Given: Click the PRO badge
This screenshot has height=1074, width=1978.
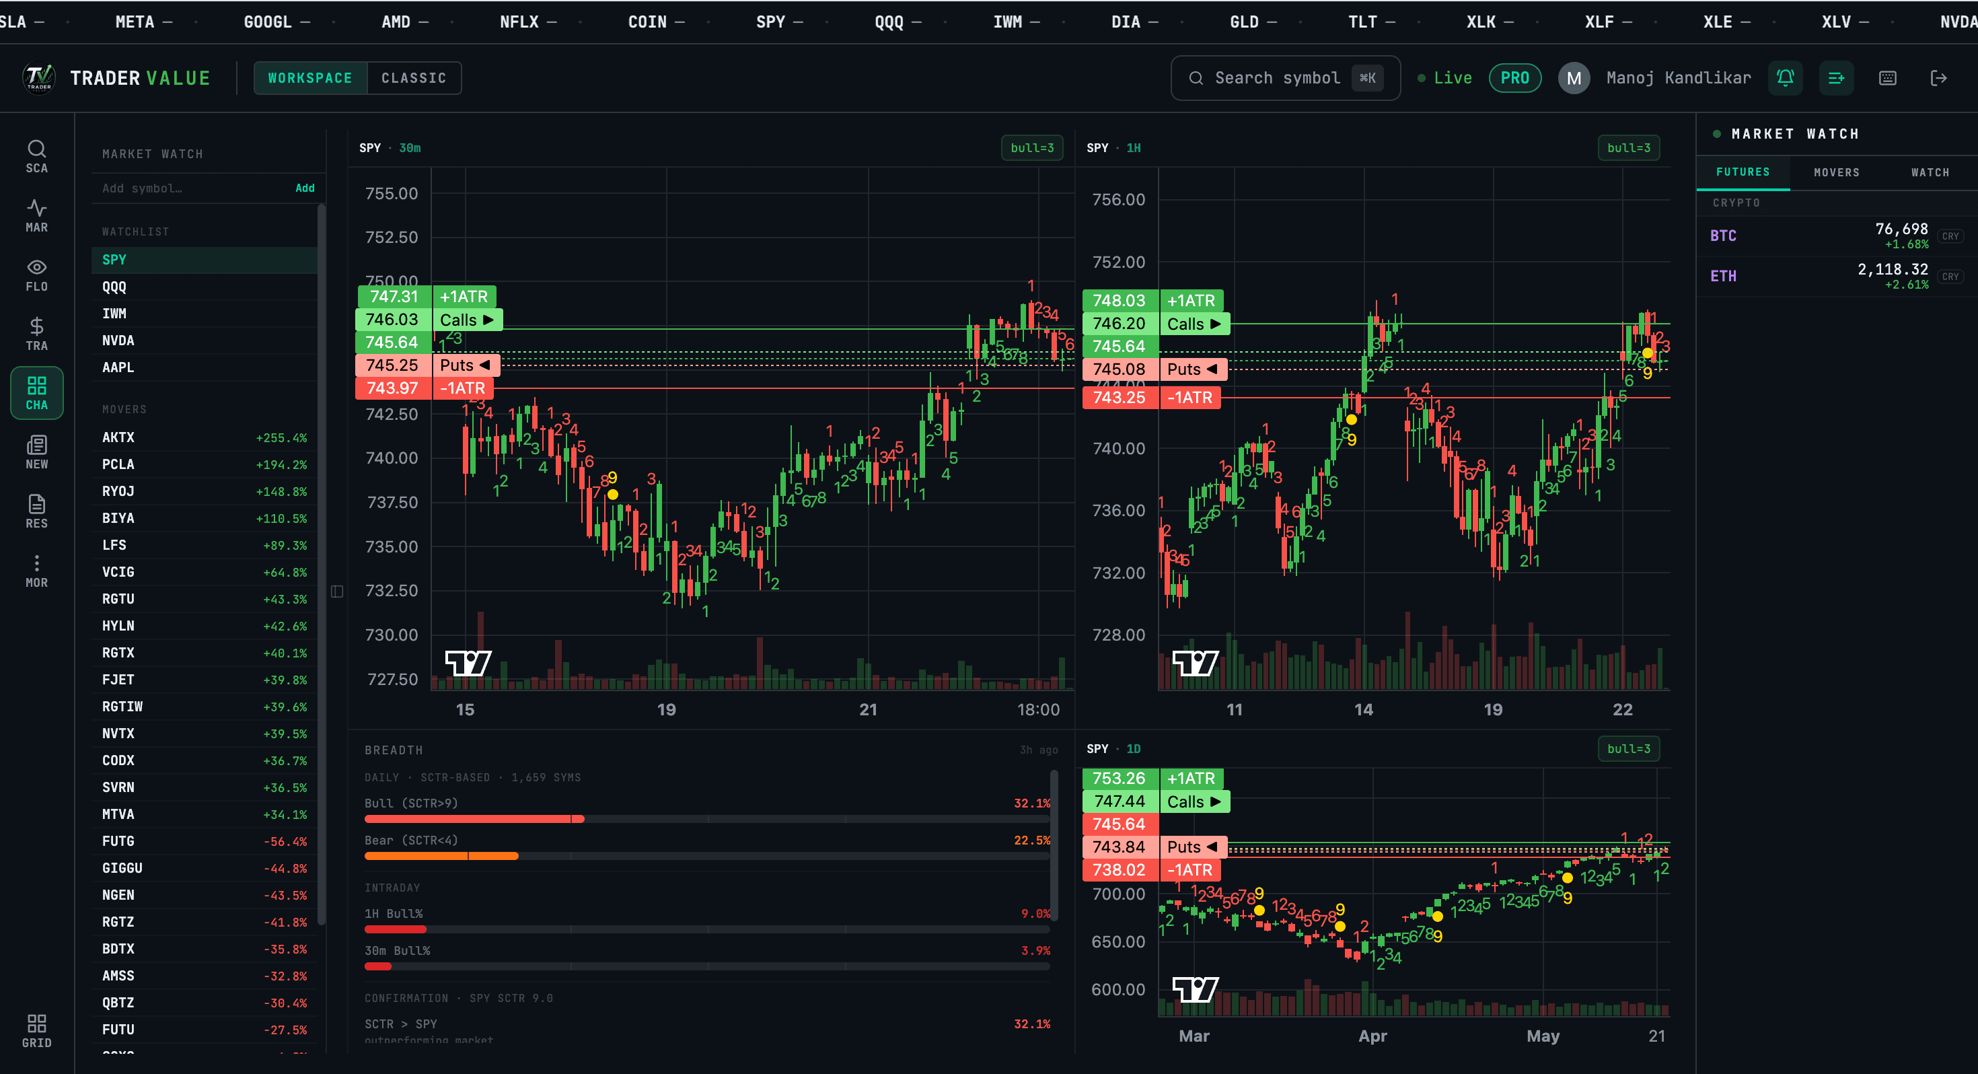Looking at the screenshot, I should coord(1514,77).
